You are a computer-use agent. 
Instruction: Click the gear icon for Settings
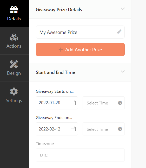[14, 91]
